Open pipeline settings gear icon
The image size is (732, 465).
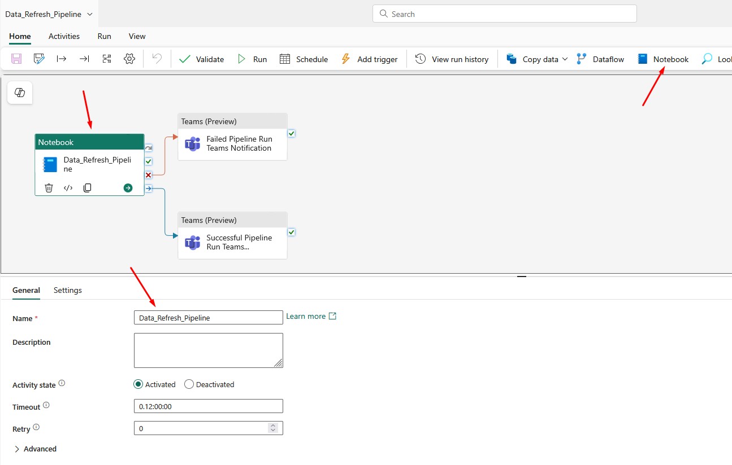(129, 59)
